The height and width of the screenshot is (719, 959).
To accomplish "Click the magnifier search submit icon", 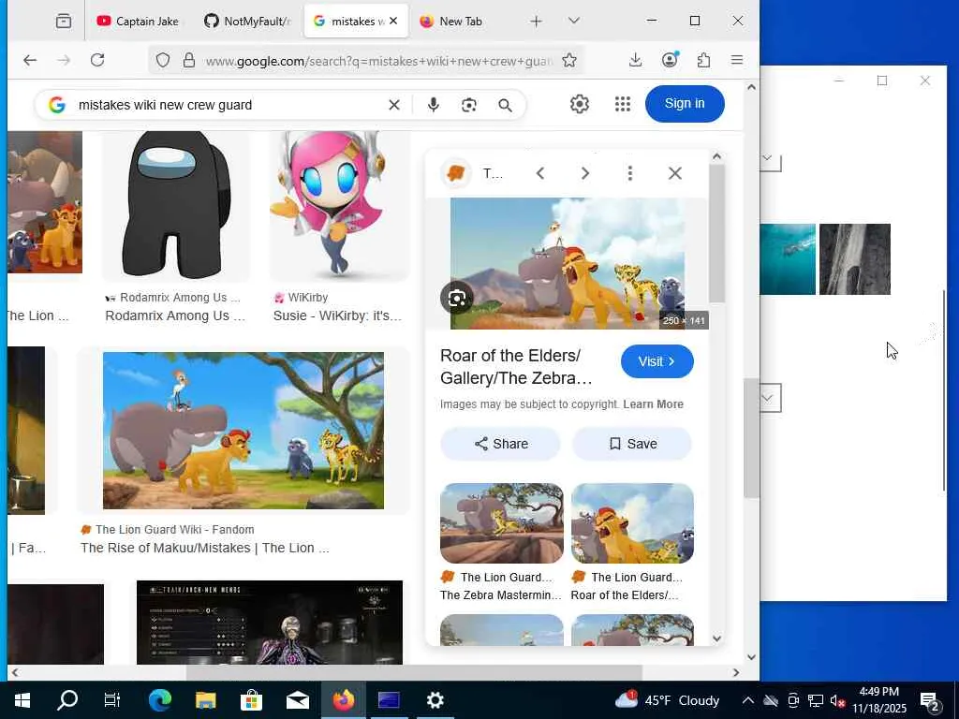I will pos(505,105).
